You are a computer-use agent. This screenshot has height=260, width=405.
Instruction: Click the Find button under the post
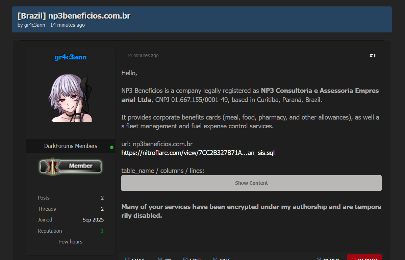coord(192,258)
